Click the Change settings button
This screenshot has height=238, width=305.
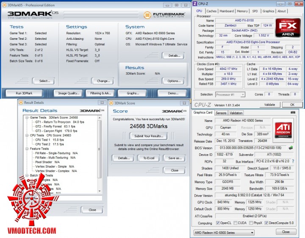103,81
